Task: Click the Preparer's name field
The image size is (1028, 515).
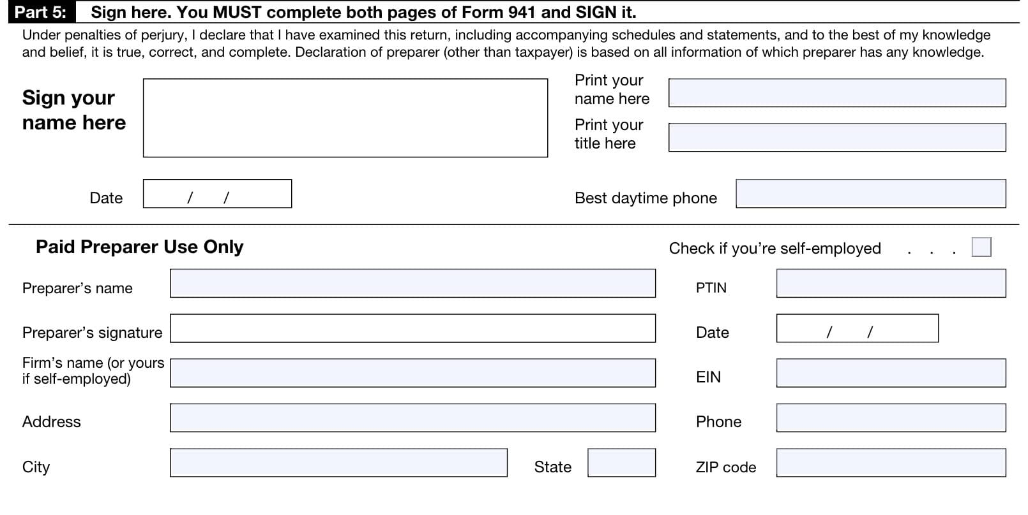Action: pyautogui.click(x=412, y=284)
